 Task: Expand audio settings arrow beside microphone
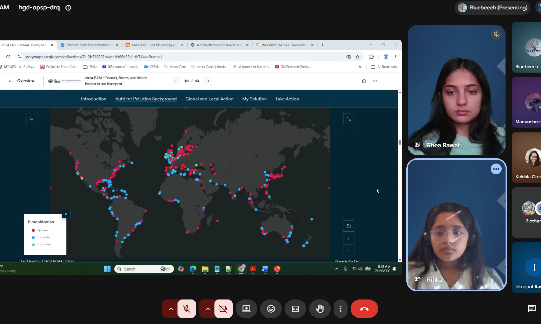tap(171, 309)
